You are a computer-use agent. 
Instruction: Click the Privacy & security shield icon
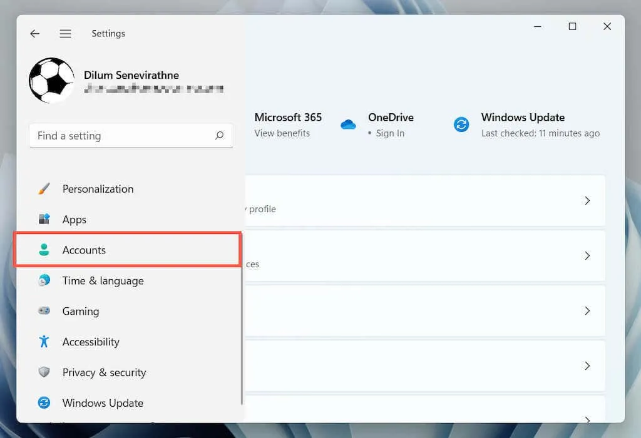[44, 372]
